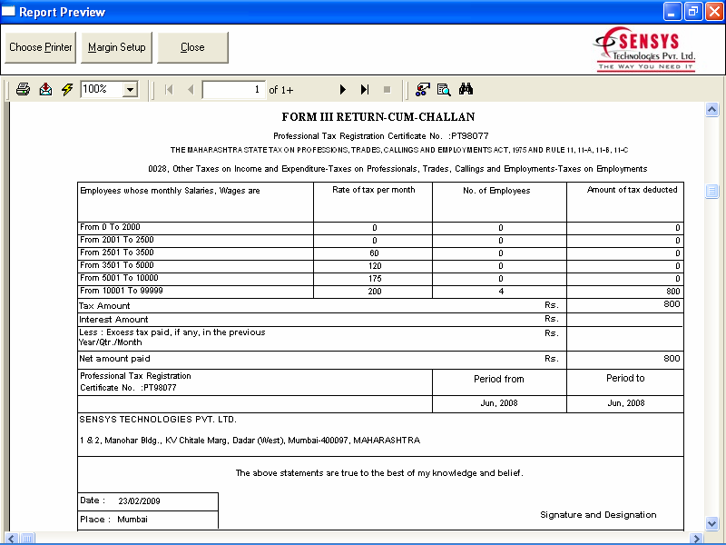Click the 'From 5001 To 10000' row
The height and width of the screenshot is (545, 726).
point(380,279)
